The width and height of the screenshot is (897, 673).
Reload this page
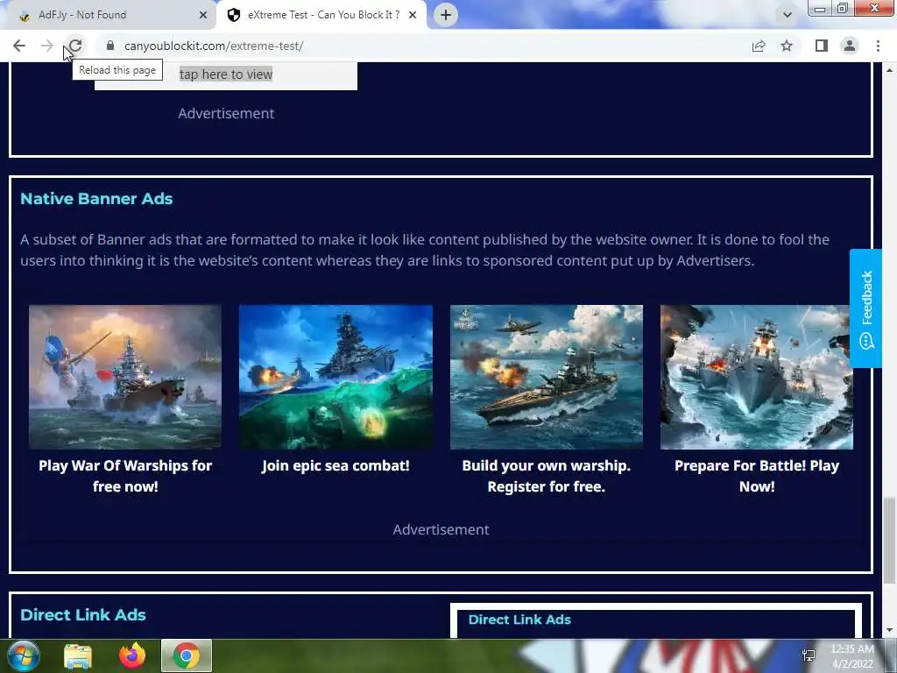[x=75, y=46]
